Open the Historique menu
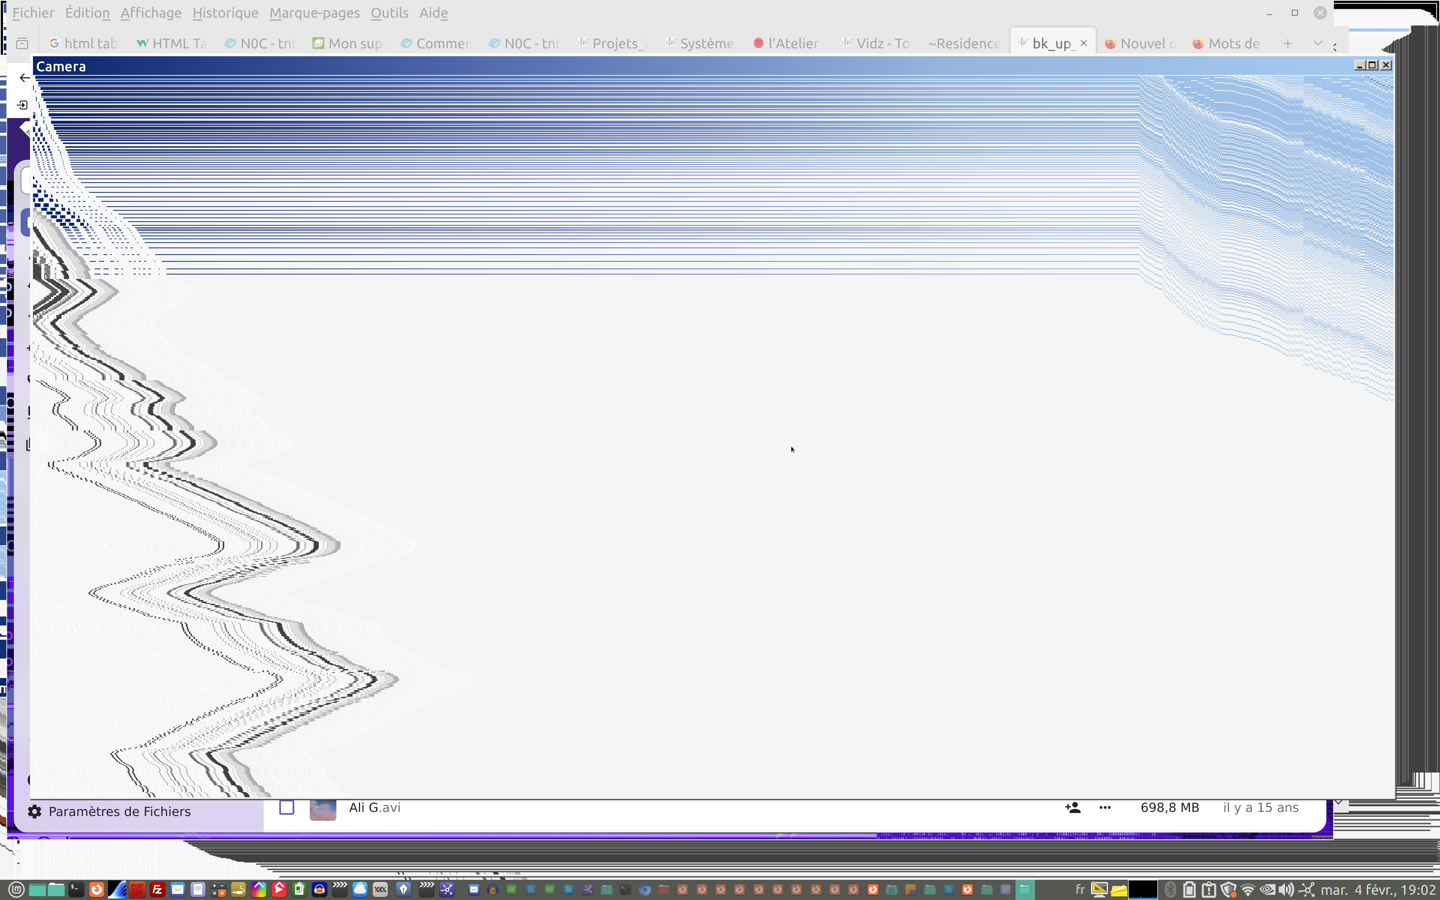 225,12
